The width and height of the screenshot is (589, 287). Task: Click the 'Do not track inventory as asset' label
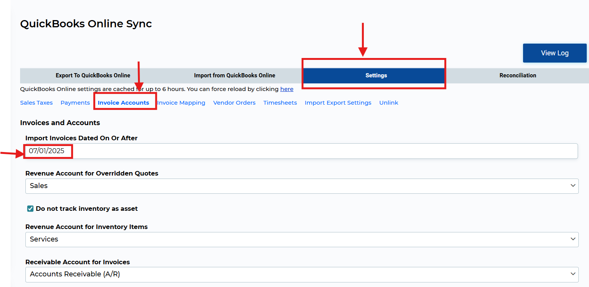coord(87,209)
